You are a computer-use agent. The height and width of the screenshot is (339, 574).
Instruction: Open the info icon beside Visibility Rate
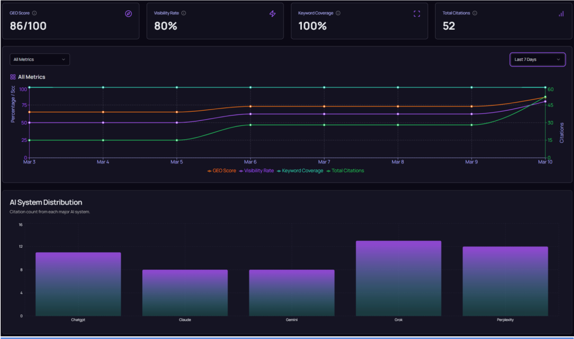point(184,13)
